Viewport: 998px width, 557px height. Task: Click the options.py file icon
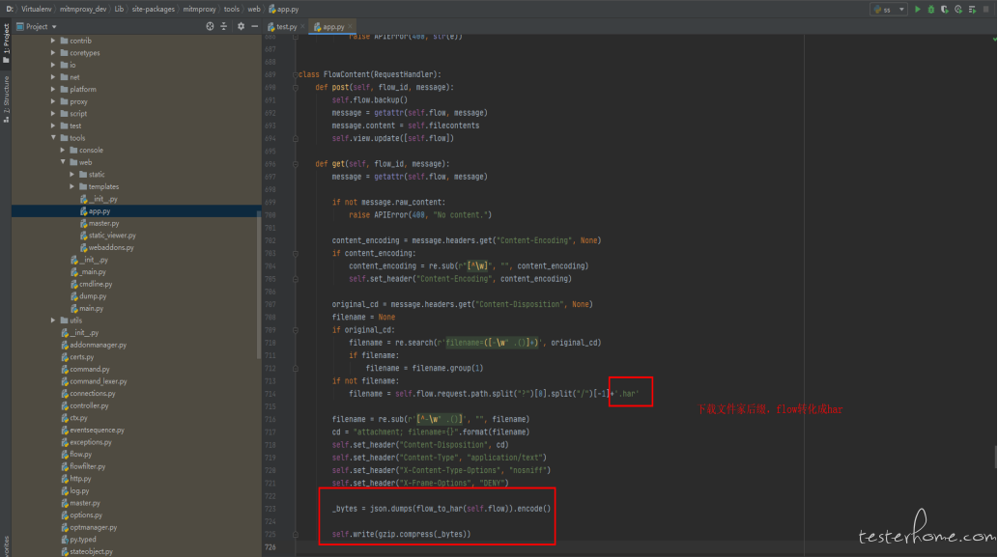pyautogui.click(x=65, y=515)
